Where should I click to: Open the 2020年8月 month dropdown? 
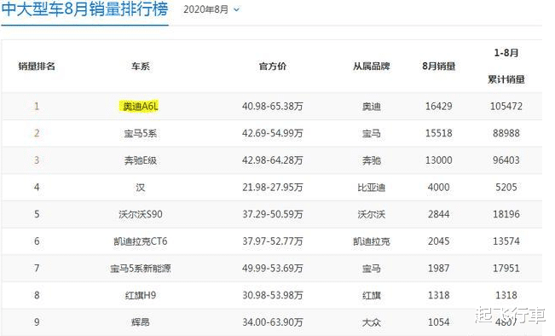[x=211, y=9]
